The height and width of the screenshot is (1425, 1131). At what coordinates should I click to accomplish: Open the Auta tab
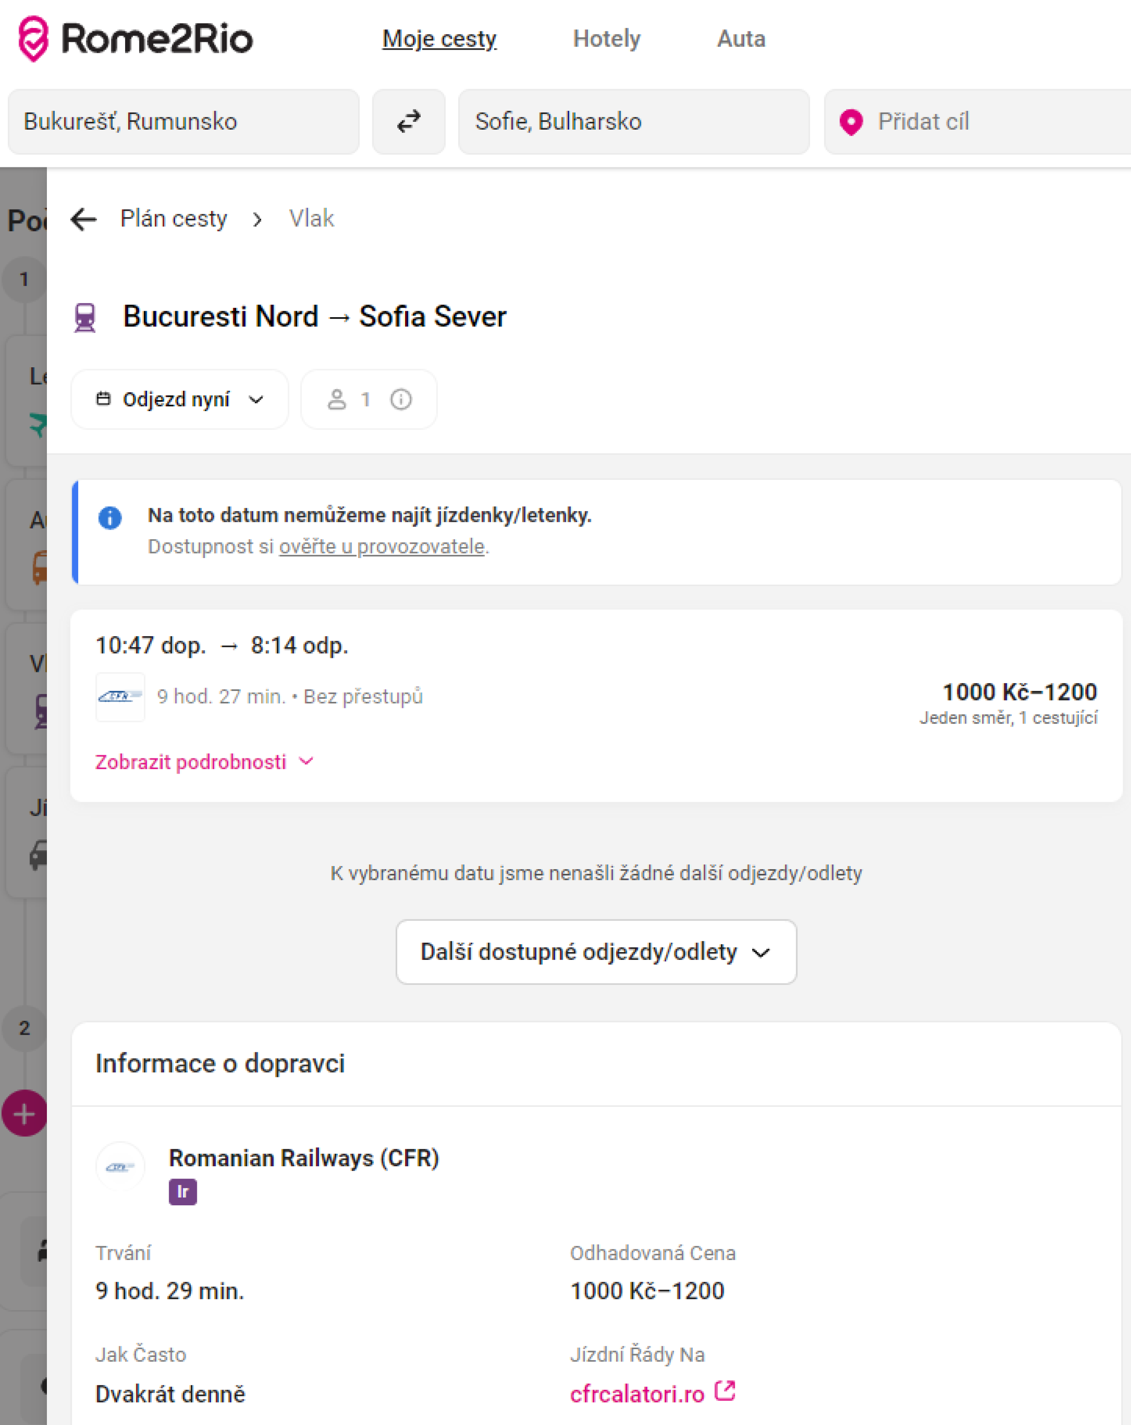(x=741, y=38)
